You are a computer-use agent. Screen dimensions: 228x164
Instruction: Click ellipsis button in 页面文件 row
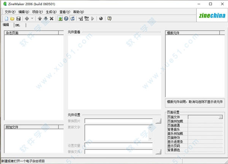click(220, 117)
